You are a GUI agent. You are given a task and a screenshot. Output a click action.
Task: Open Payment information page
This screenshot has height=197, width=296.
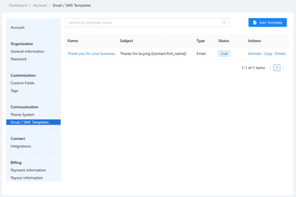tap(29, 170)
